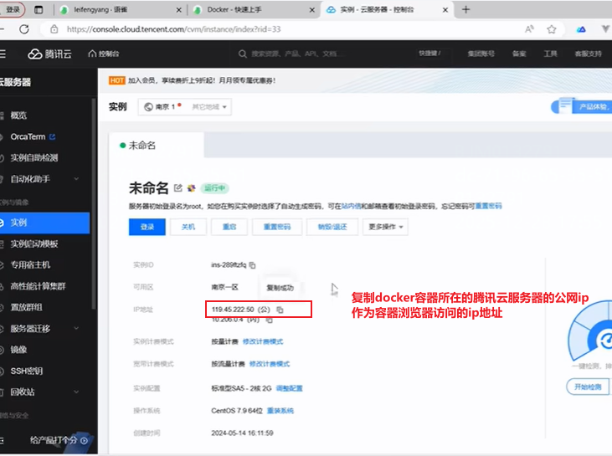612x456 pixels.
Task: Click the tag icon beside instance name
Action: click(191, 188)
